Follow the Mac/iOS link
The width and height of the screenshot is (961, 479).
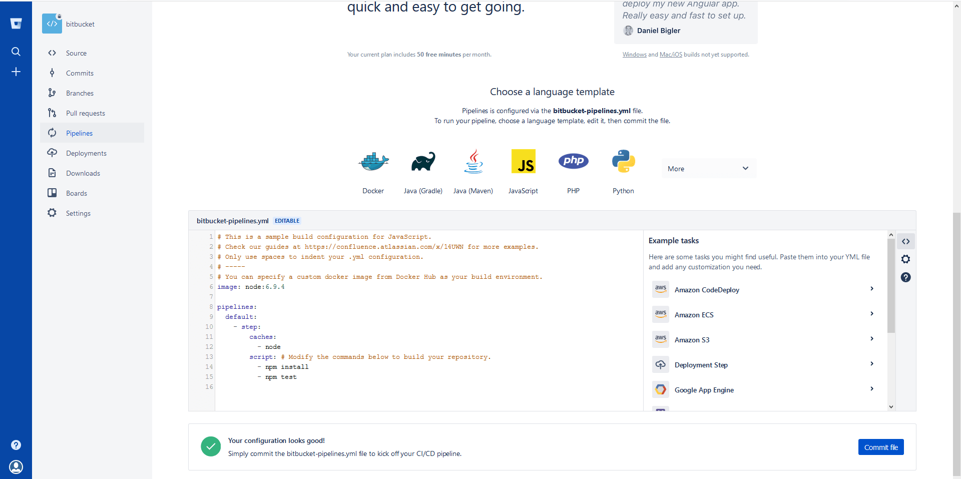click(x=671, y=55)
